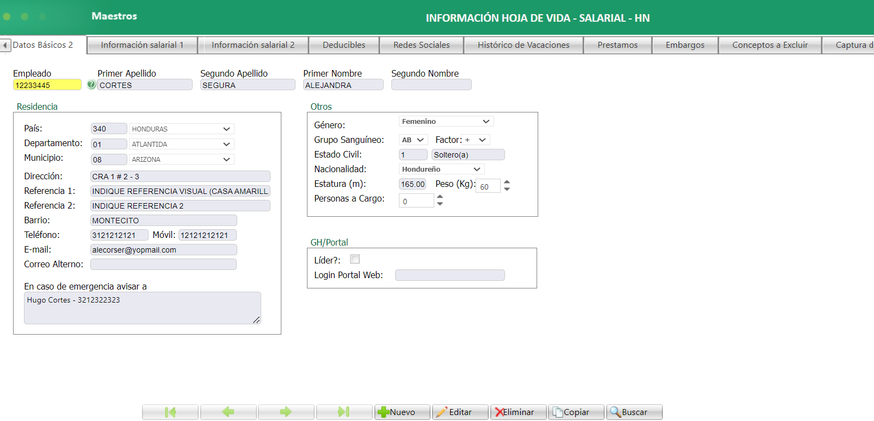This screenshot has height=421, width=874.
Task: Click the Soltero(a) description field
Action: [468, 154]
